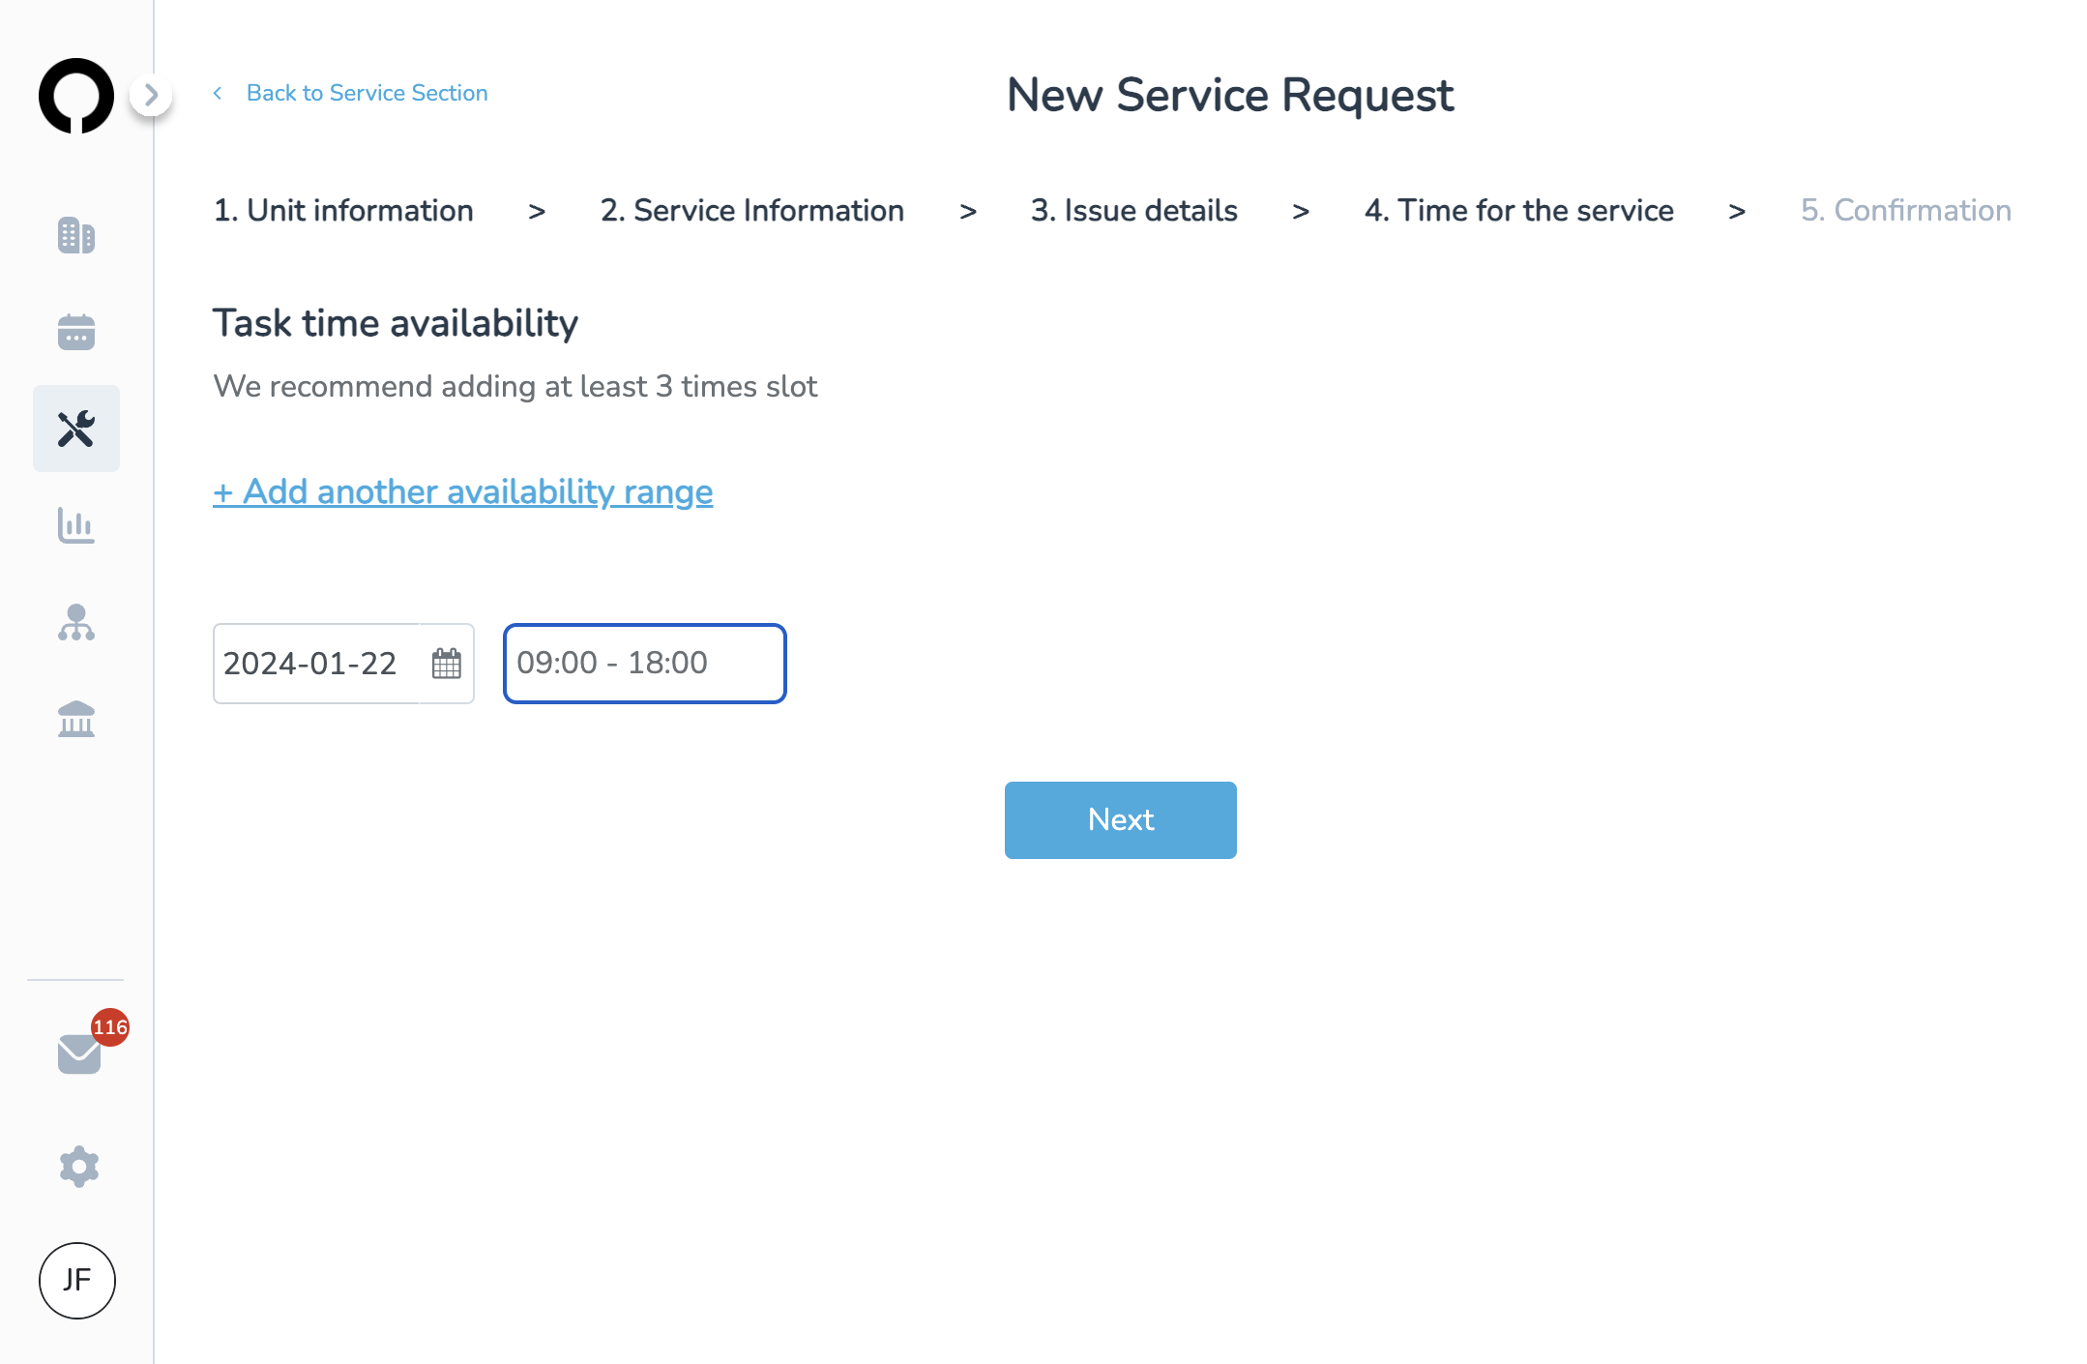Expand the sidebar with the chevron toggle

[x=151, y=95]
